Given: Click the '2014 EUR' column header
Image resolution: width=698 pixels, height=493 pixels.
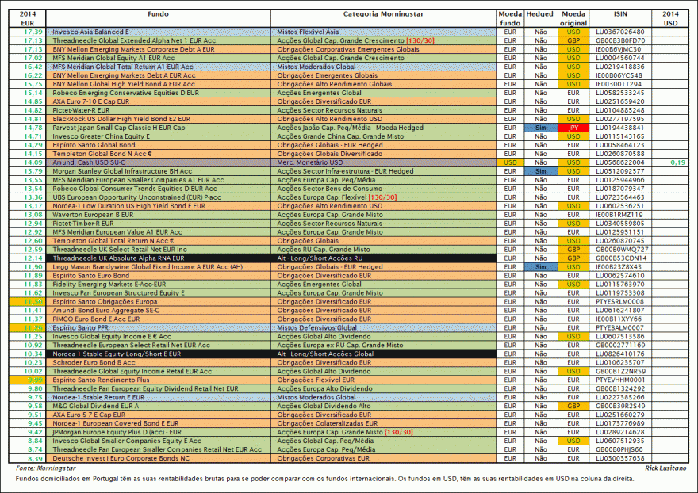Looking at the screenshot, I should click(x=27, y=18).
